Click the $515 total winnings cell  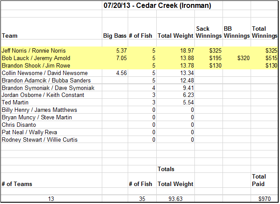tap(271, 58)
